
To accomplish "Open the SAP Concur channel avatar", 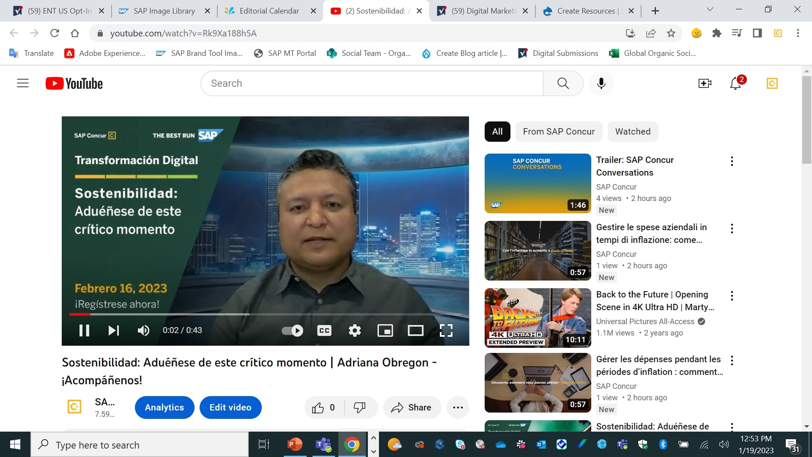I will [74, 407].
